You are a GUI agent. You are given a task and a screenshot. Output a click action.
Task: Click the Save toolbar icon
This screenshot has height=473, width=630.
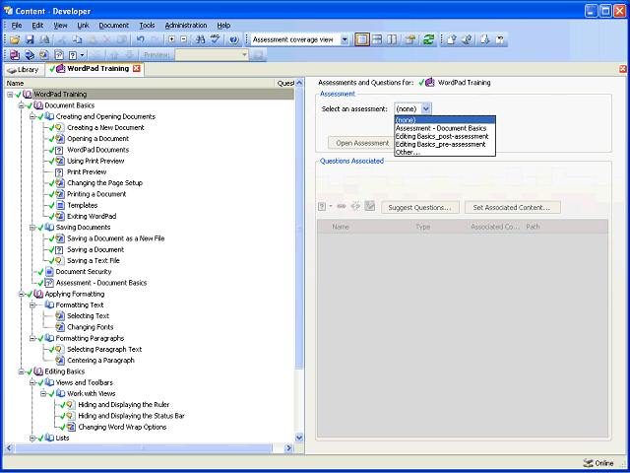[x=30, y=39]
